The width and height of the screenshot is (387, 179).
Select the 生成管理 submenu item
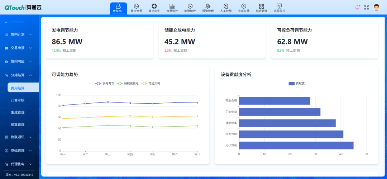click(18, 112)
